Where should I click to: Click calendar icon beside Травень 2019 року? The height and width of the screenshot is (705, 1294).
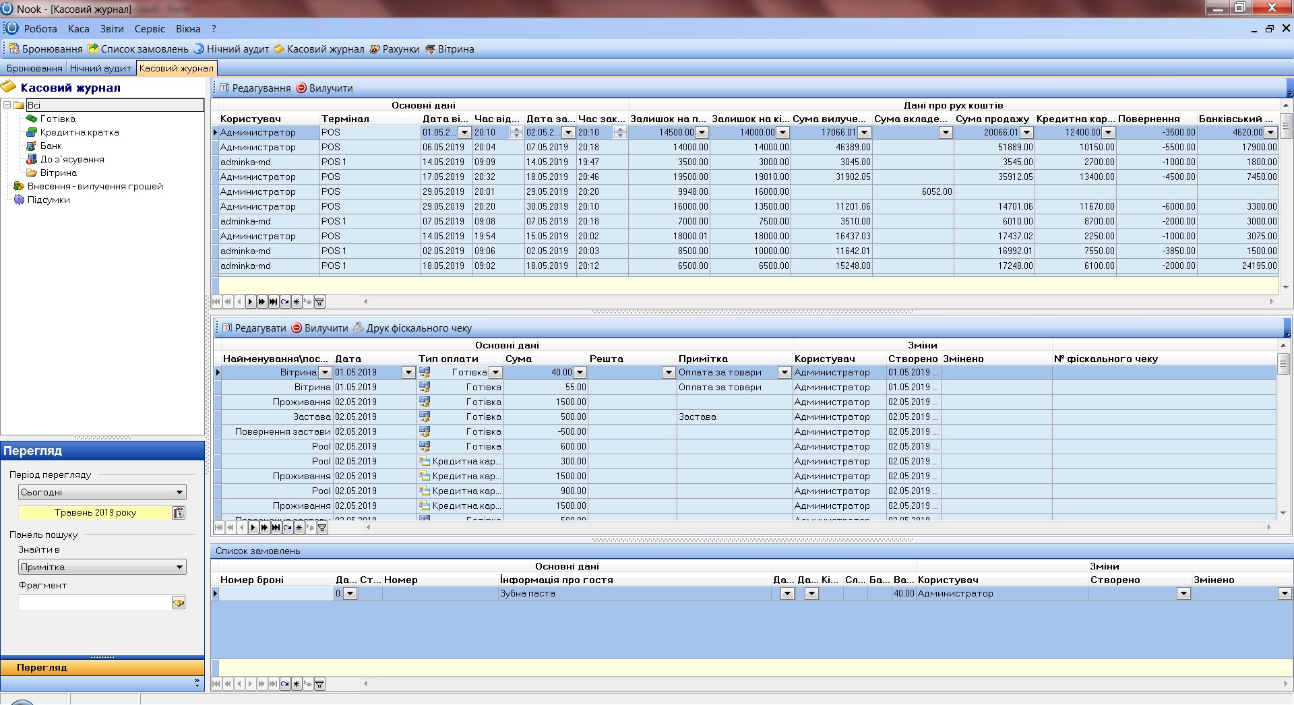[179, 513]
